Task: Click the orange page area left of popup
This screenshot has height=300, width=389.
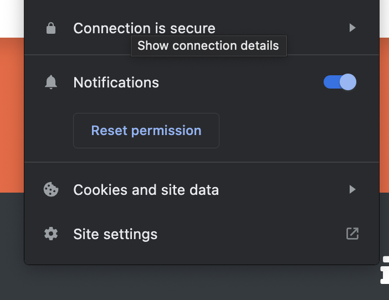Action: point(12,111)
